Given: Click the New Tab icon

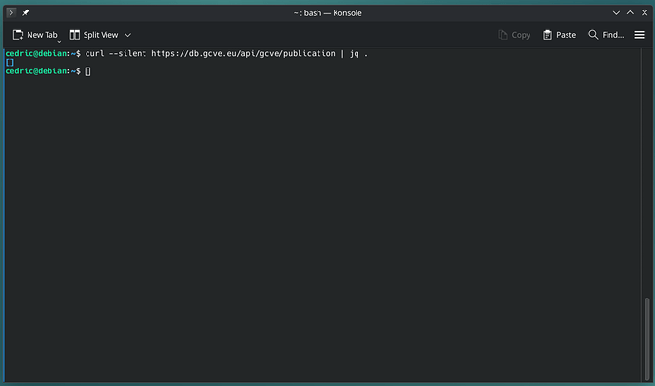Looking at the screenshot, I should click(18, 35).
